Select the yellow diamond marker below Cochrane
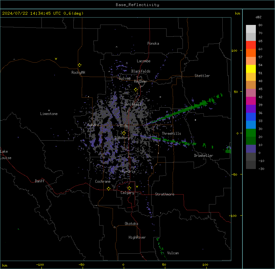This screenshot has height=269, width=275. click(108, 188)
